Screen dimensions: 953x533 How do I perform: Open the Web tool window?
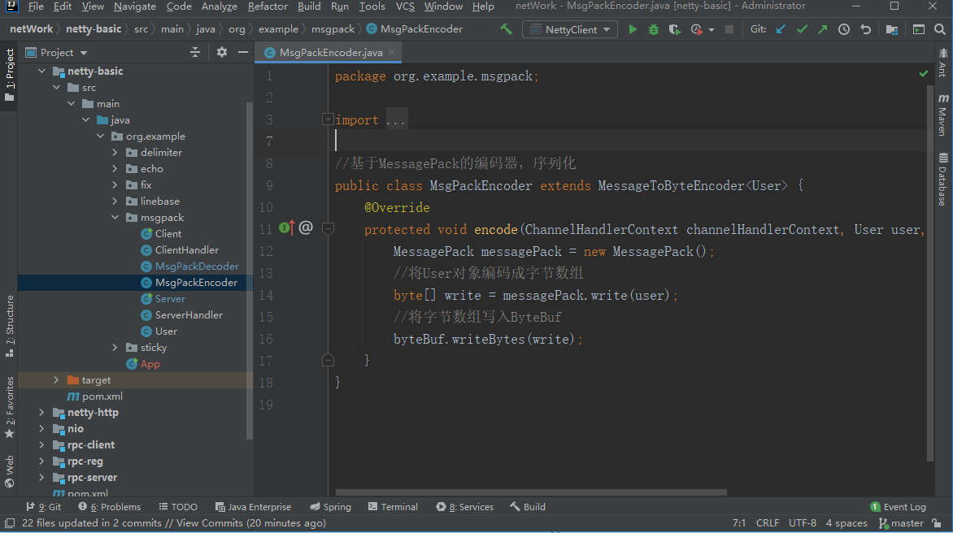pos(10,472)
